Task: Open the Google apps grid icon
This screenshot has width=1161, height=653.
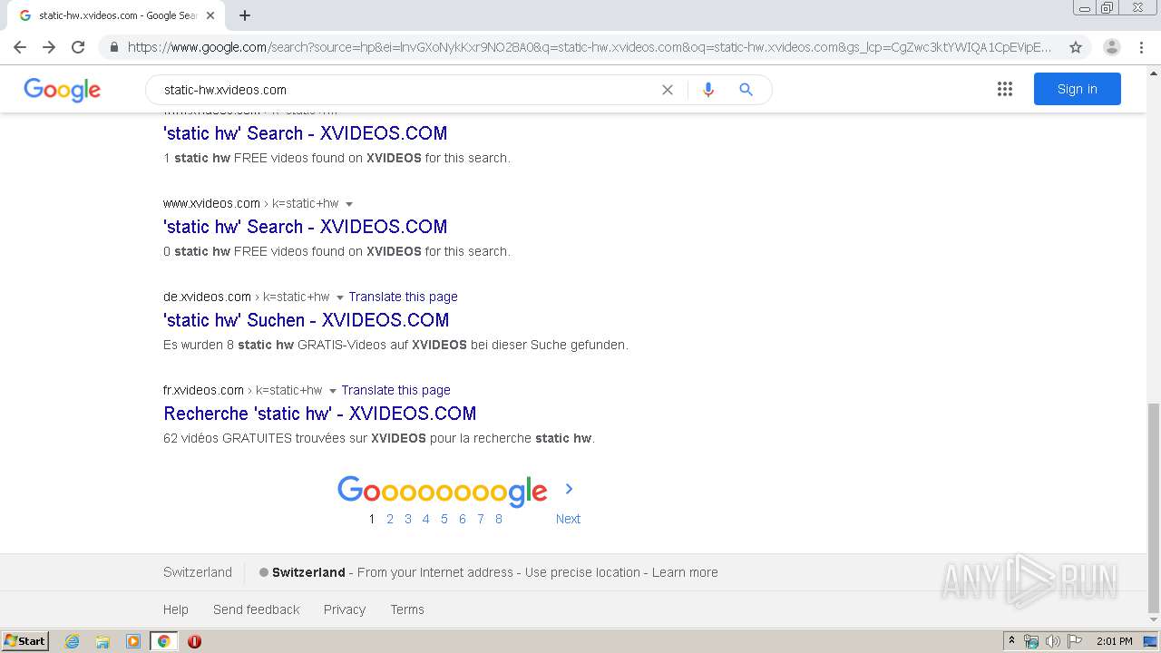Action: coord(1005,89)
